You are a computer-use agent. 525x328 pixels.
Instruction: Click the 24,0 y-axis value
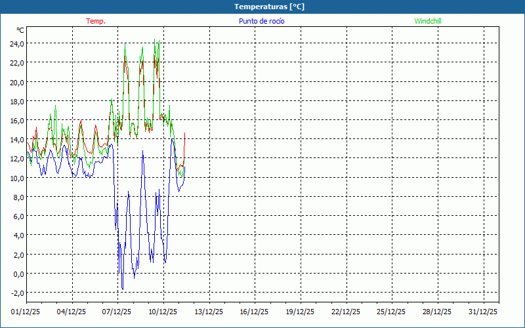coord(17,43)
